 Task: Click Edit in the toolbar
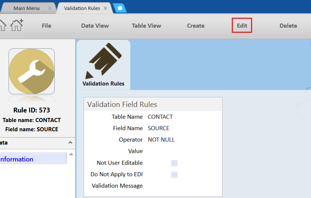[242, 25]
